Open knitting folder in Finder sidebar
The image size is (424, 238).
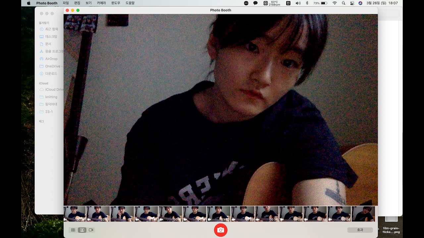pos(49,97)
